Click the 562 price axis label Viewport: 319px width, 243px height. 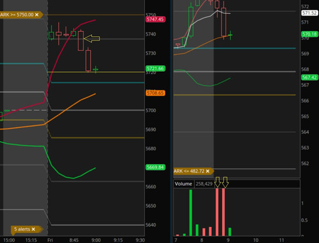click(305, 163)
